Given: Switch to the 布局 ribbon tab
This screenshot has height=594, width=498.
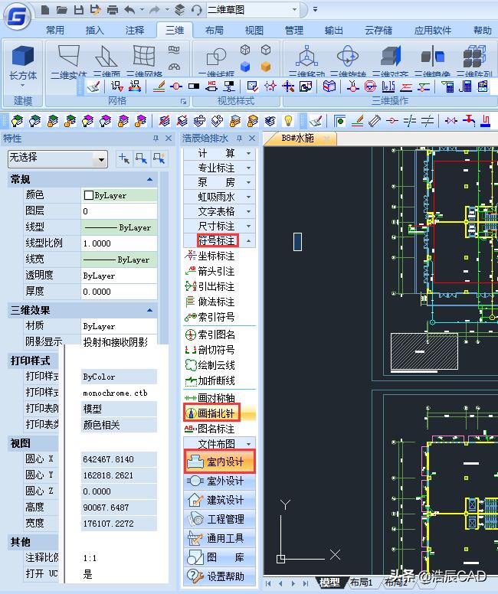Looking at the screenshot, I should (x=215, y=31).
